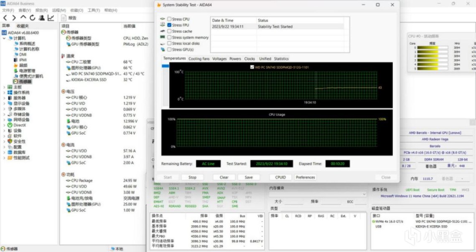Screen dimensions: 476x252
Task: Collapse the 计算机 tree node
Action: tap(4, 38)
